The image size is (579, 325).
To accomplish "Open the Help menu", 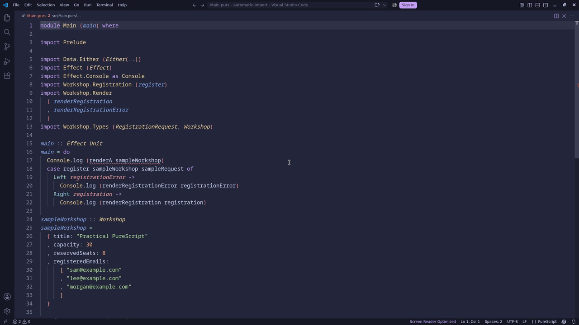I will pos(122,5).
